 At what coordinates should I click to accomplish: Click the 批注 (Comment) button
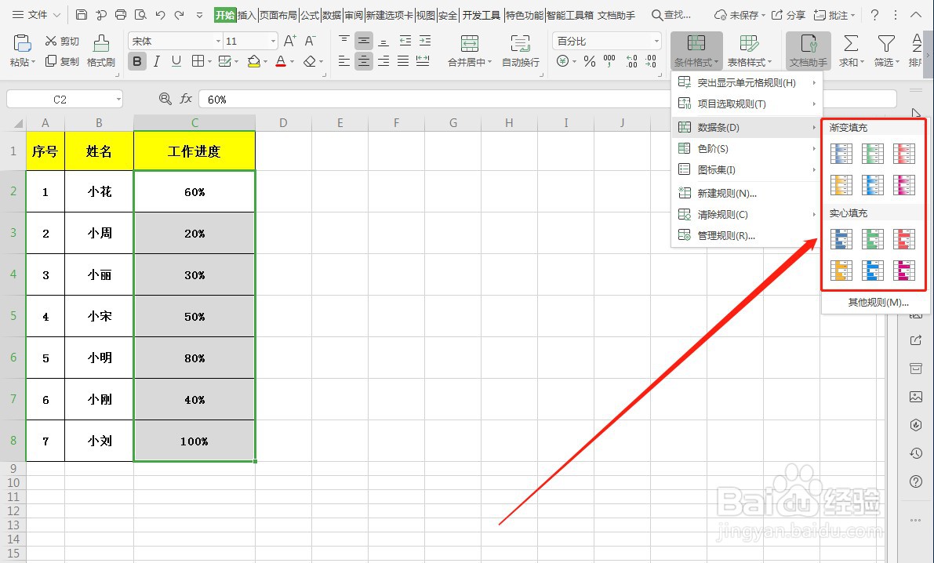coord(834,15)
